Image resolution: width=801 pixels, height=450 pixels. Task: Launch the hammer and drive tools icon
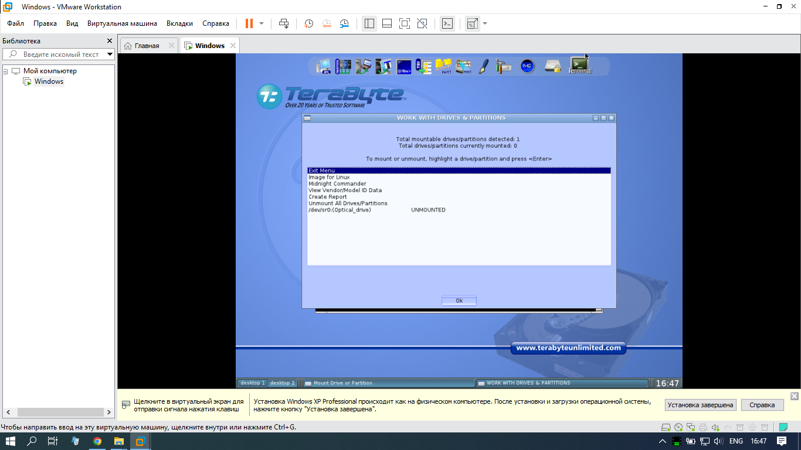(503, 66)
